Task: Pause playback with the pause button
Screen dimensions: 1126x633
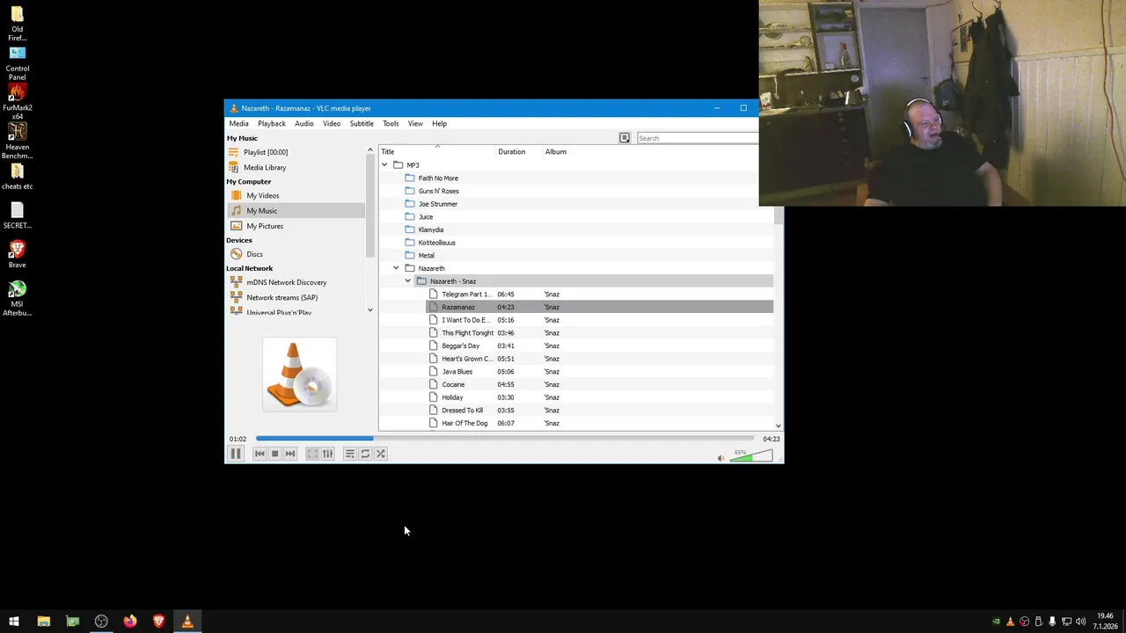Action: (x=236, y=454)
